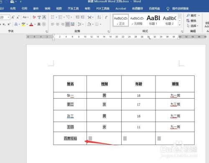Apply the red font color
209x163 pixels.
click(x=31, y=24)
